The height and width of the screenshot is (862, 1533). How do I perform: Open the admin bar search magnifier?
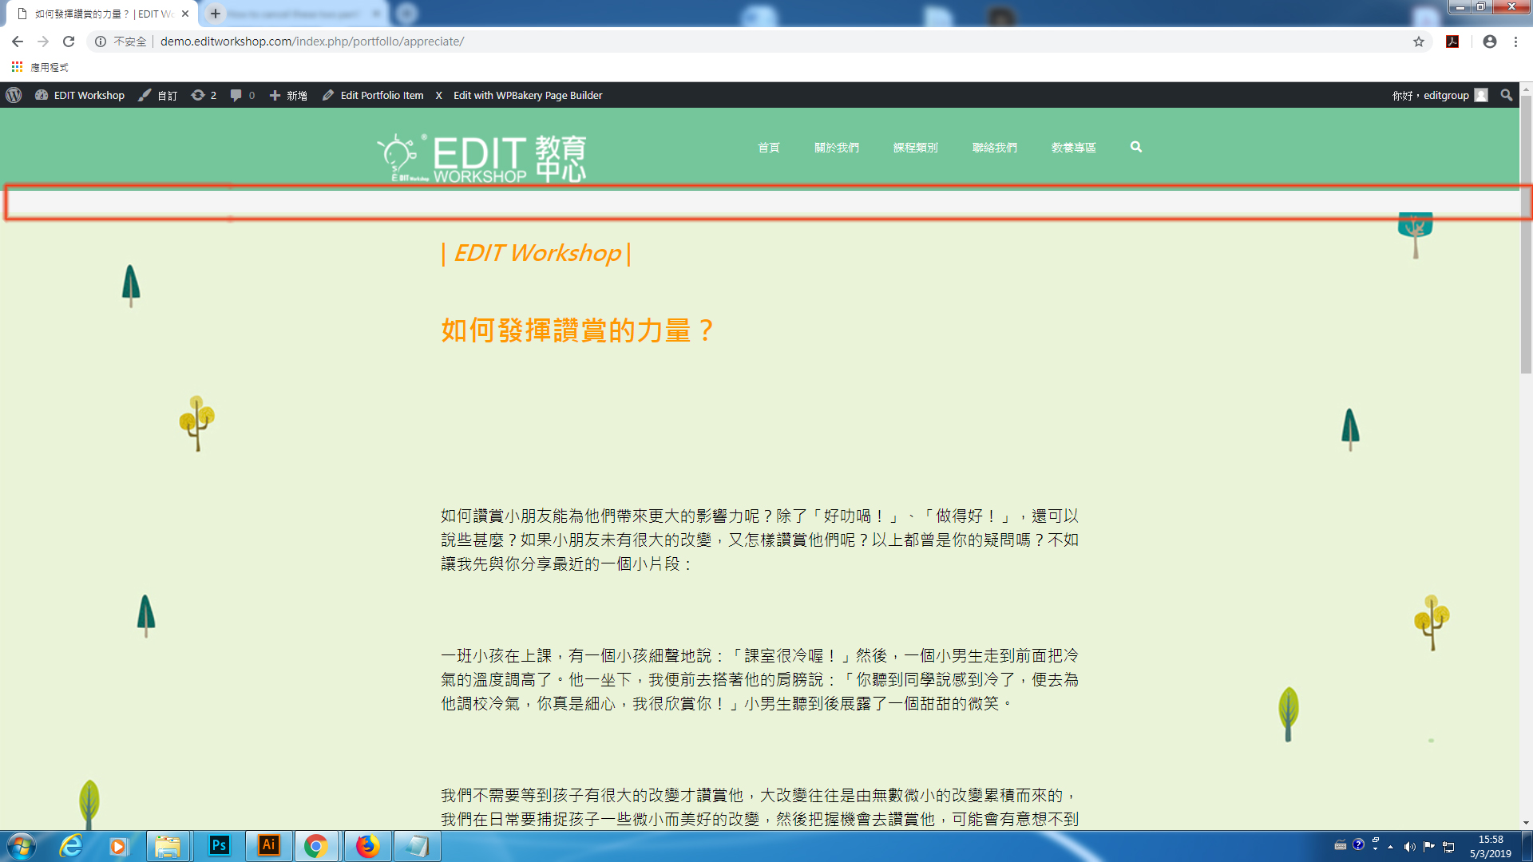pyautogui.click(x=1506, y=95)
